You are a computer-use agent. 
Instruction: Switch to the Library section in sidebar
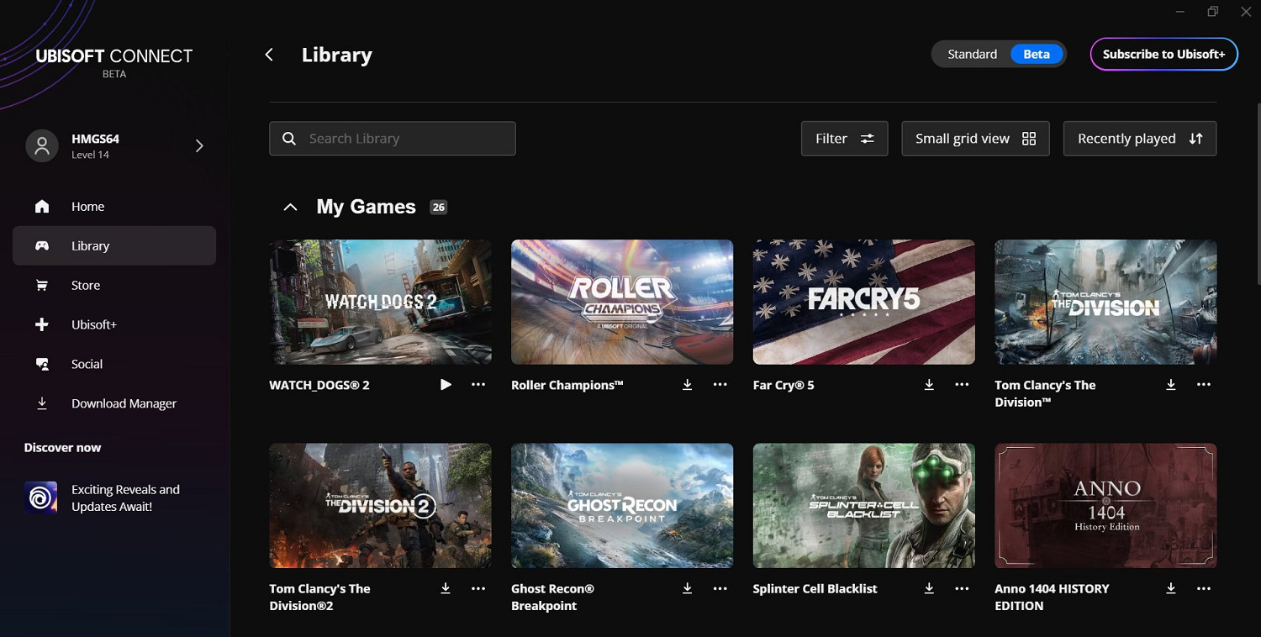(x=89, y=245)
